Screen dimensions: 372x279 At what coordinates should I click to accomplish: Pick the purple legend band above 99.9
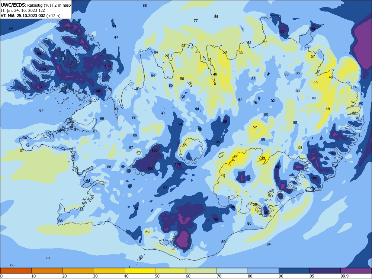[x=356, y=271]
